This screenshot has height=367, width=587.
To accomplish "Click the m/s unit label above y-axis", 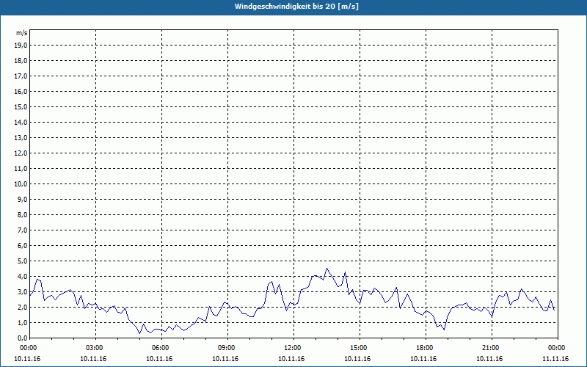I will pyautogui.click(x=22, y=33).
